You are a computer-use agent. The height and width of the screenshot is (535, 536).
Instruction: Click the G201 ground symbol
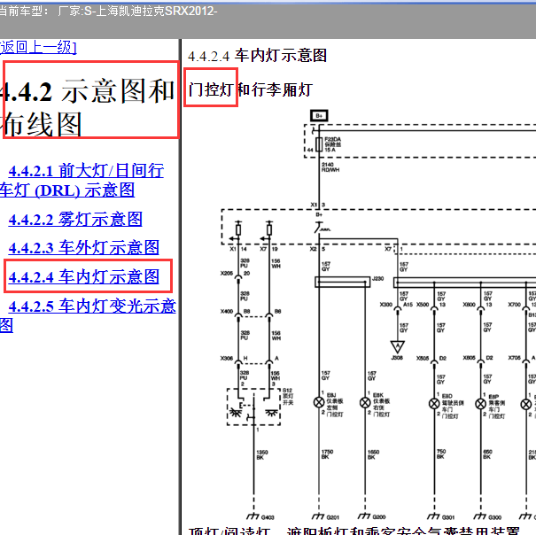coord(318,516)
